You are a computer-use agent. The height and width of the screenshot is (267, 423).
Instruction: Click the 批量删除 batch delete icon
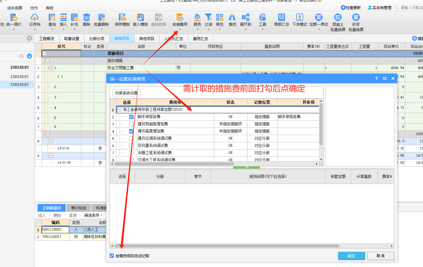(x=101, y=18)
